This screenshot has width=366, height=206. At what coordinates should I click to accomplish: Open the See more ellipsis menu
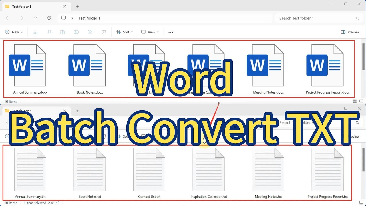coord(171,32)
